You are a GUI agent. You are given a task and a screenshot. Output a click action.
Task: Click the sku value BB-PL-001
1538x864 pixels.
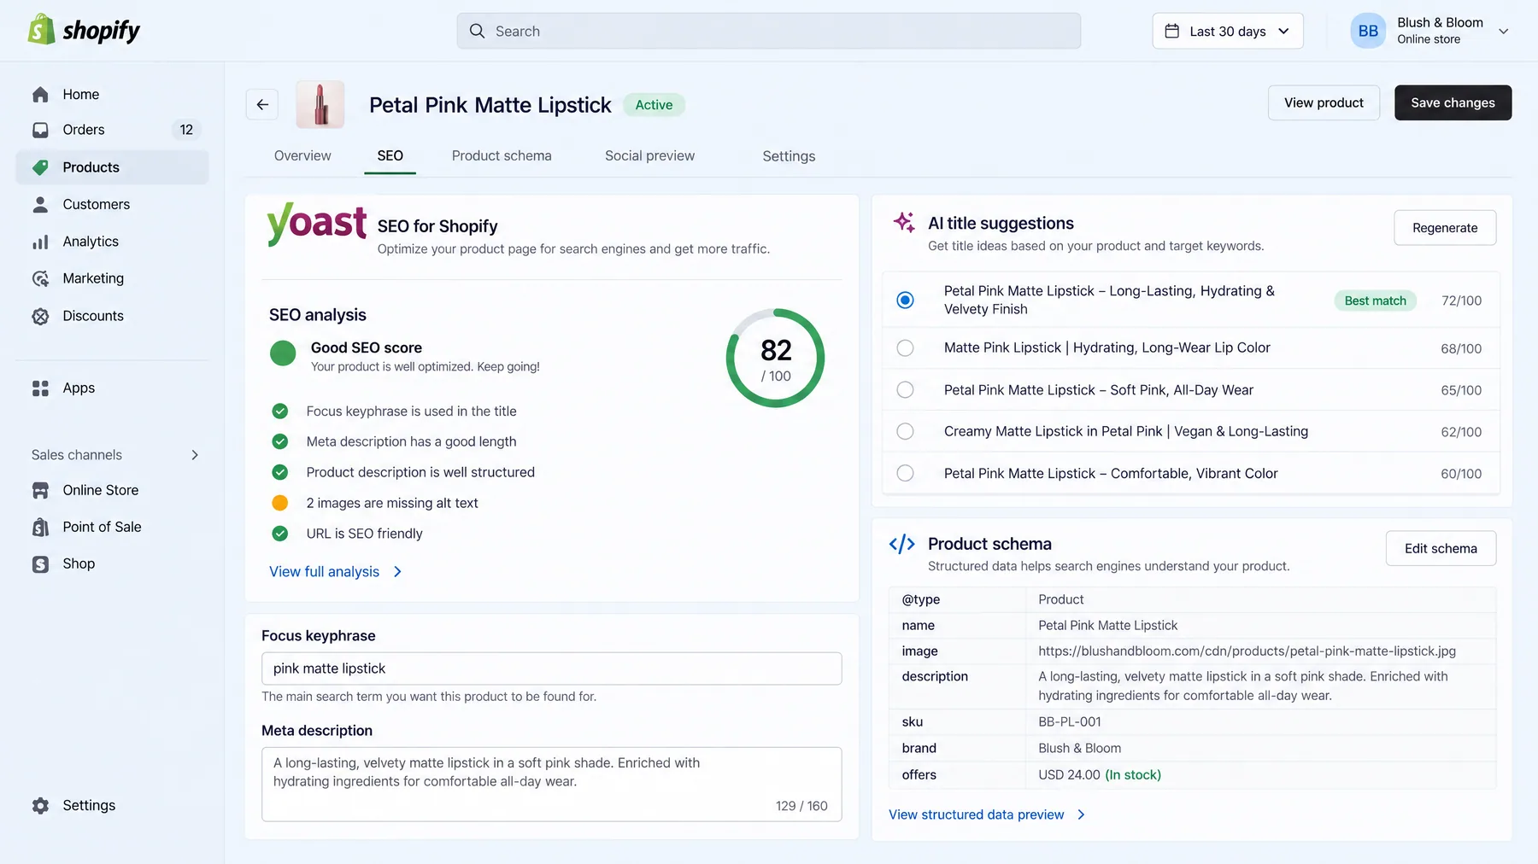tap(1069, 722)
